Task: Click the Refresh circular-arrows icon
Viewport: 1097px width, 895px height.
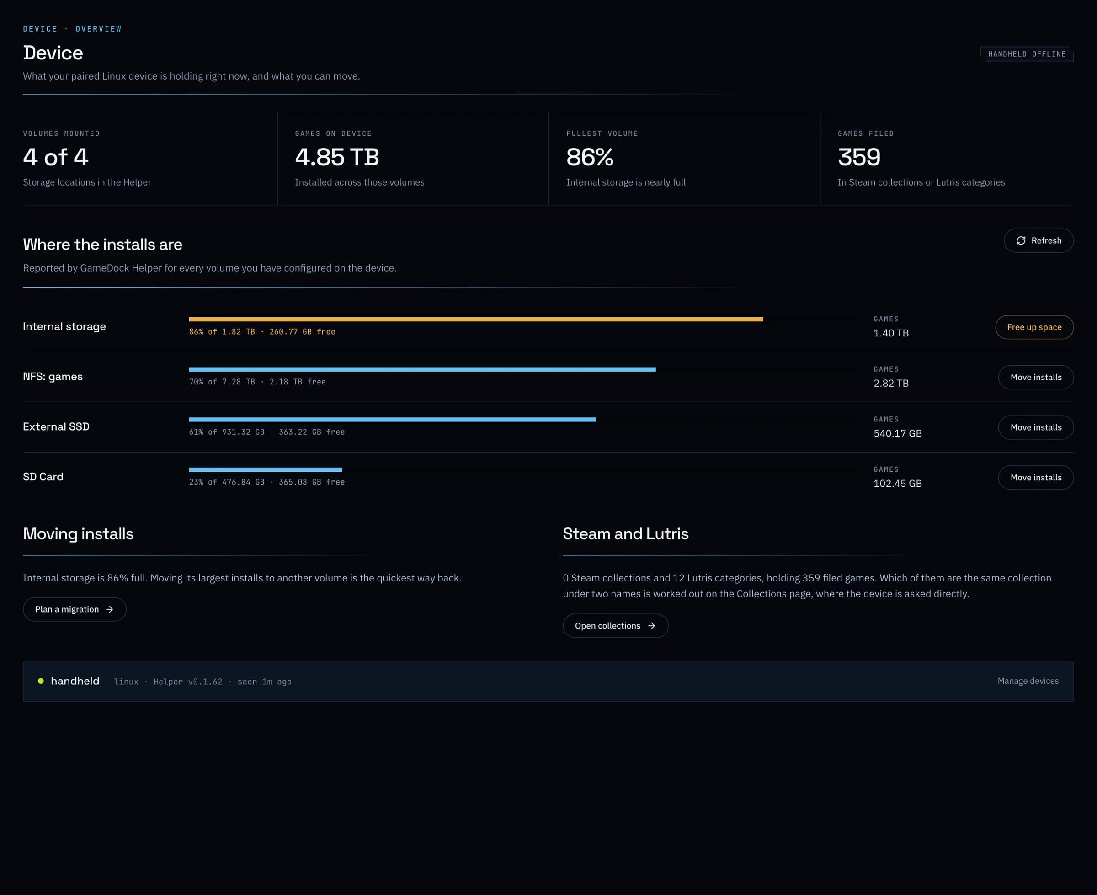Action: [1020, 241]
